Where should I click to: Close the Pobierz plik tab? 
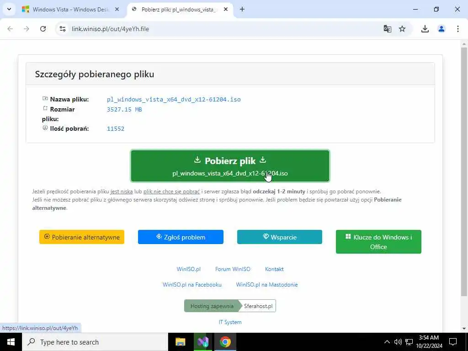pyautogui.click(x=226, y=9)
